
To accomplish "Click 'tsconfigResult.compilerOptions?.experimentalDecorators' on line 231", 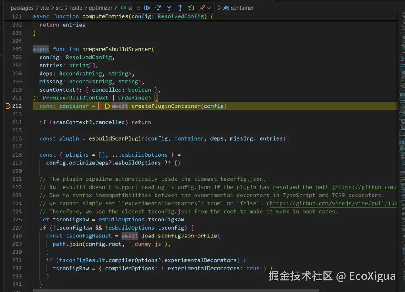I will pos(148,260).
